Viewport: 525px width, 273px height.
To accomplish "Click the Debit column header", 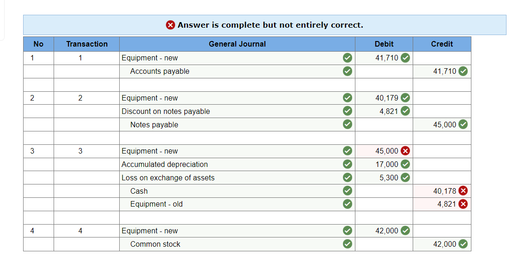I will (x=384, y=44).
